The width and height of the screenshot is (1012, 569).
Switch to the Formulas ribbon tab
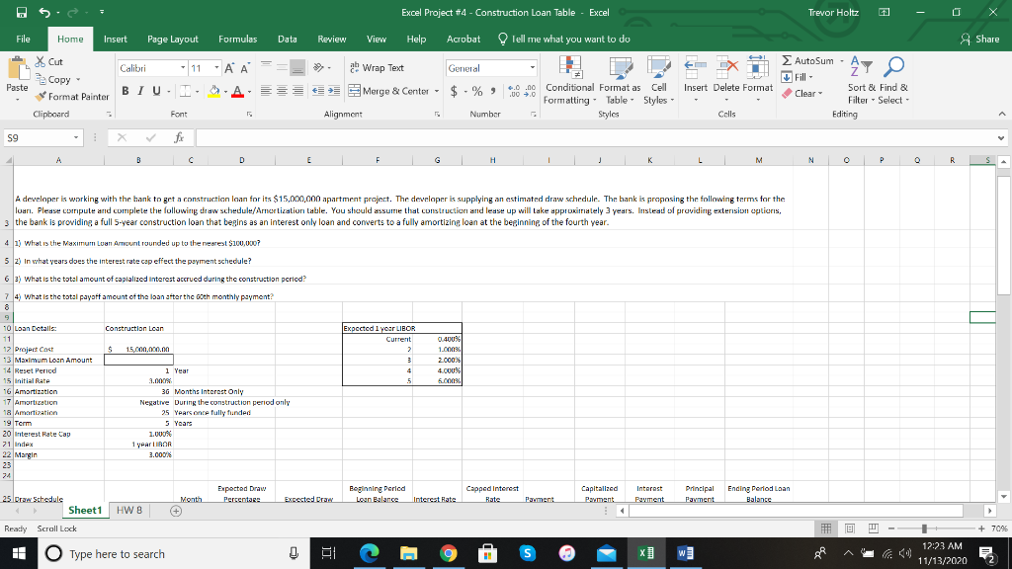(x=238, y=40)
